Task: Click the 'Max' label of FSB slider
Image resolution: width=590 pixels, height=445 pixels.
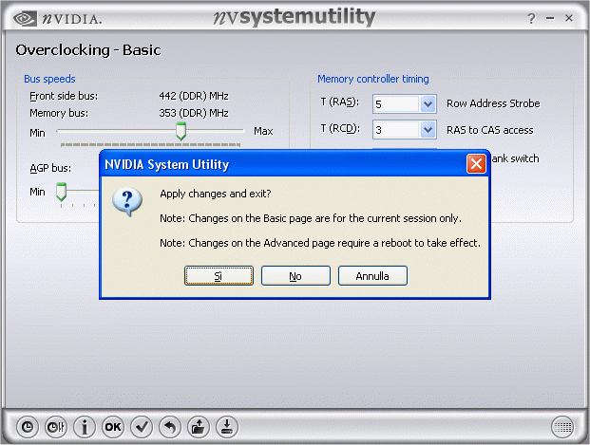Action: click(x=263, y=131)
